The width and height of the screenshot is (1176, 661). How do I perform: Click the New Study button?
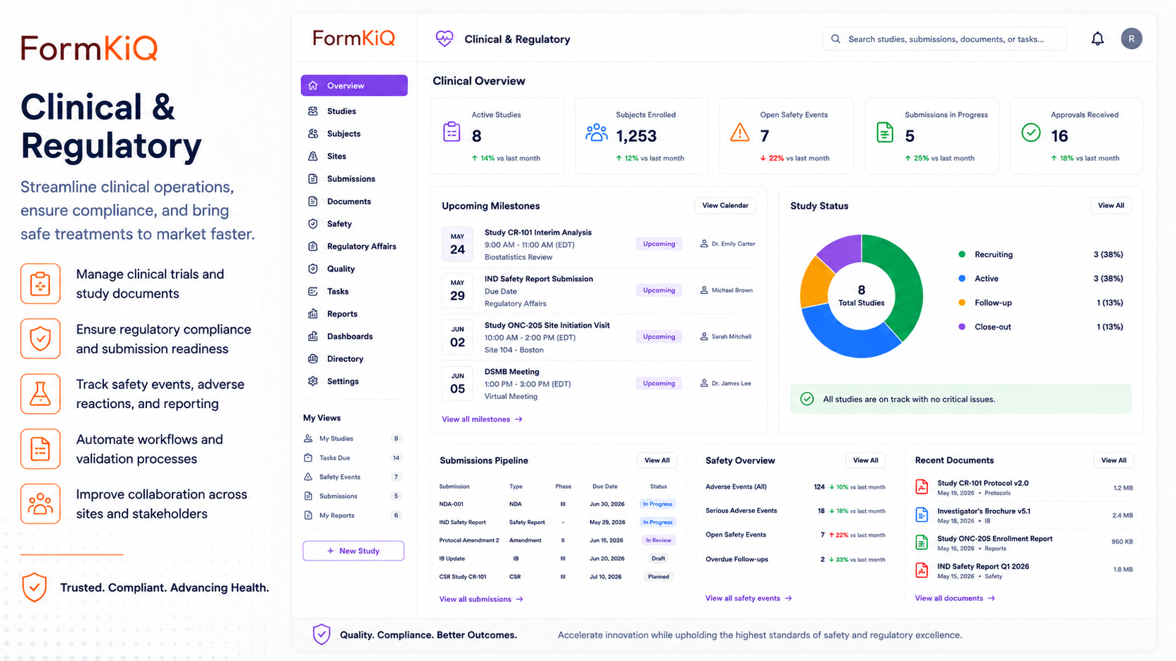353,551
